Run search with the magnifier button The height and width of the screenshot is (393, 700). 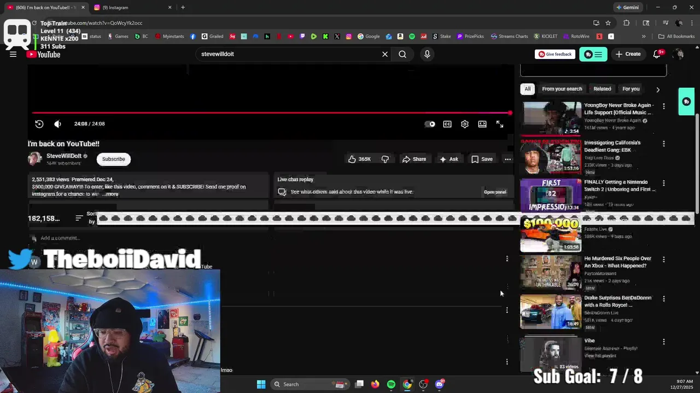tap(402, 54)
